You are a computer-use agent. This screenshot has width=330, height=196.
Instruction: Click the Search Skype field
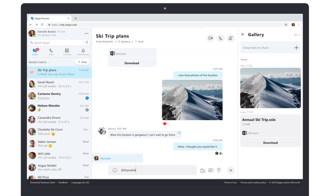[56, 43]
